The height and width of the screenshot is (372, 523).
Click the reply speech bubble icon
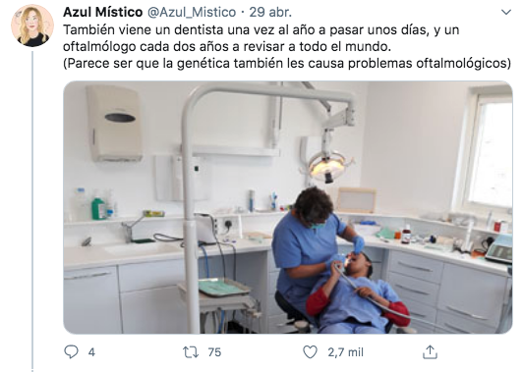[x=71, y=351]
